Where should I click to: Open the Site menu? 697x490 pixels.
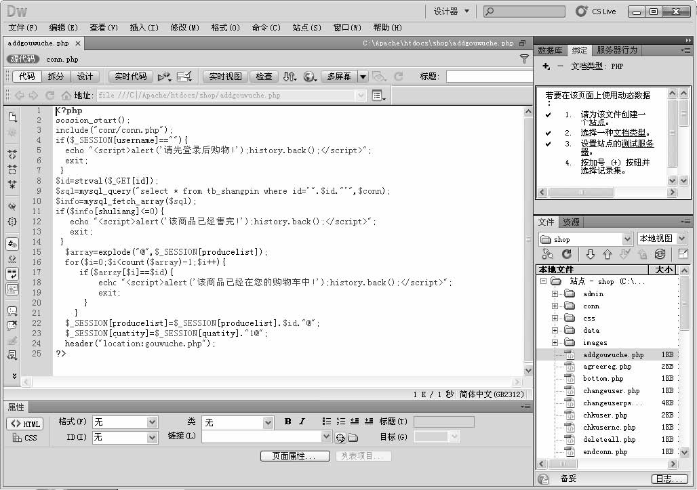coord(306,28)
